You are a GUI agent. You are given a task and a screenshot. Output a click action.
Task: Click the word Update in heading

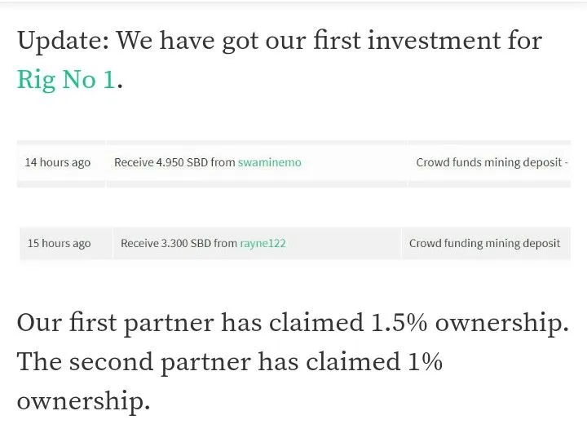click(64, 42)
